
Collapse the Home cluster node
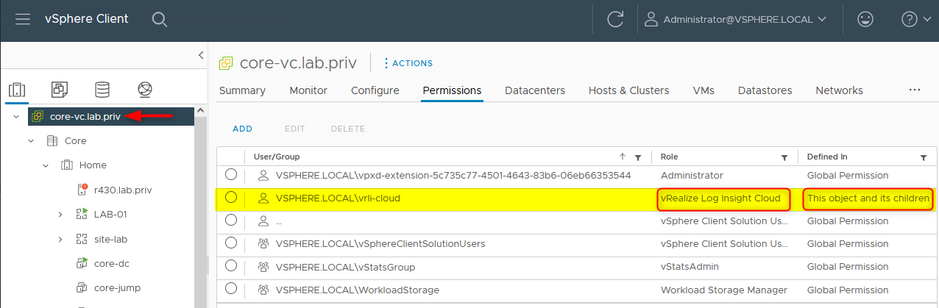click(x=46, y=165)
